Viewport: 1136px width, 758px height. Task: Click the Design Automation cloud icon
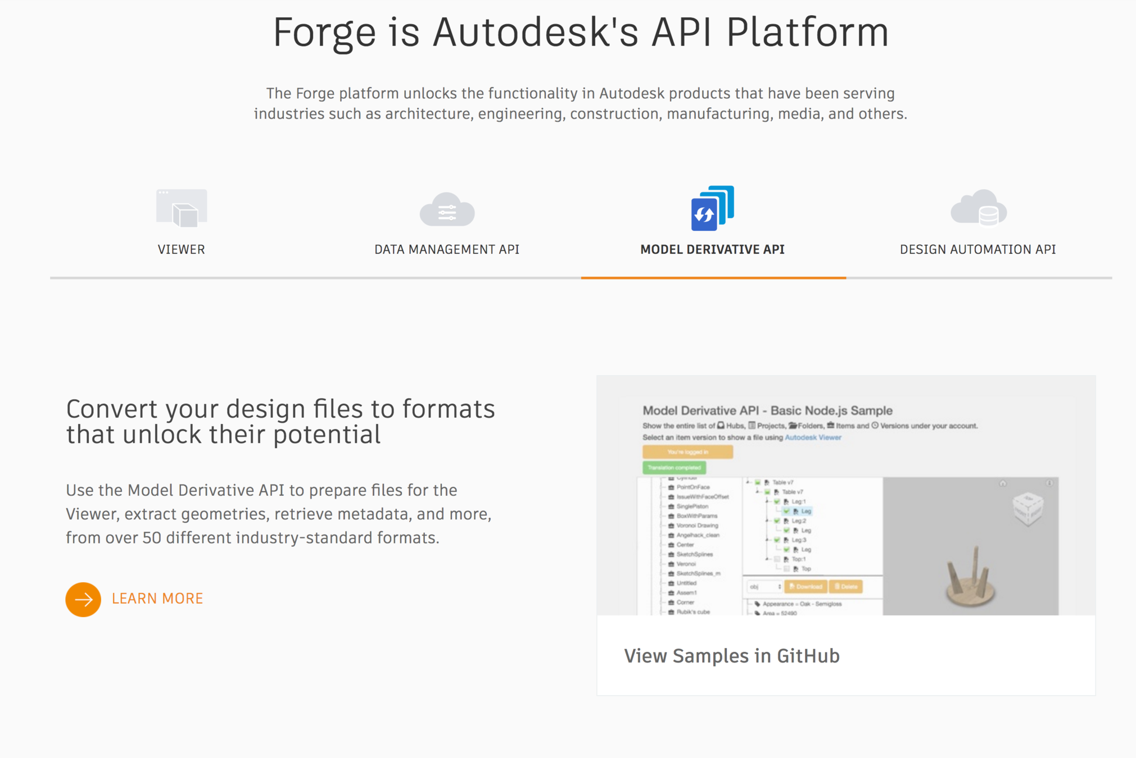978,208
